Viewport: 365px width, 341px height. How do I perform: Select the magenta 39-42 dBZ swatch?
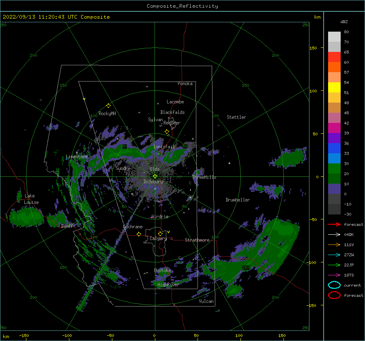[x=334, y=128]
